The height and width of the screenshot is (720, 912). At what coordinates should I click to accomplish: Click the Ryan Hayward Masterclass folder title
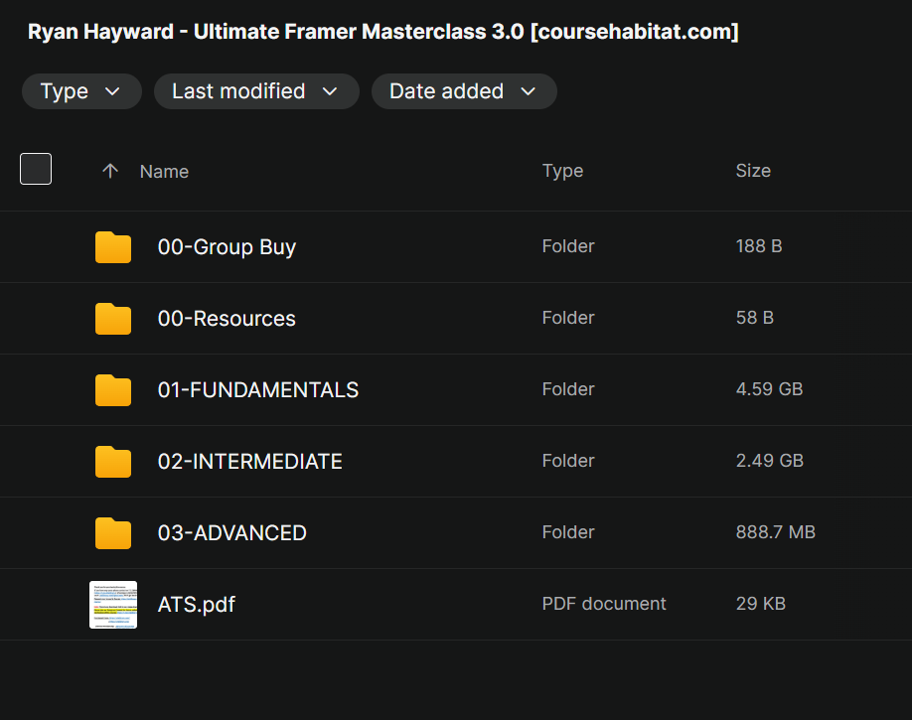click(382, 32)
